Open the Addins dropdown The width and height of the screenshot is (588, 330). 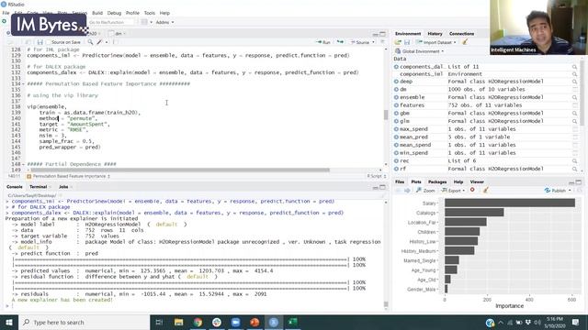(x=164, y=22)
